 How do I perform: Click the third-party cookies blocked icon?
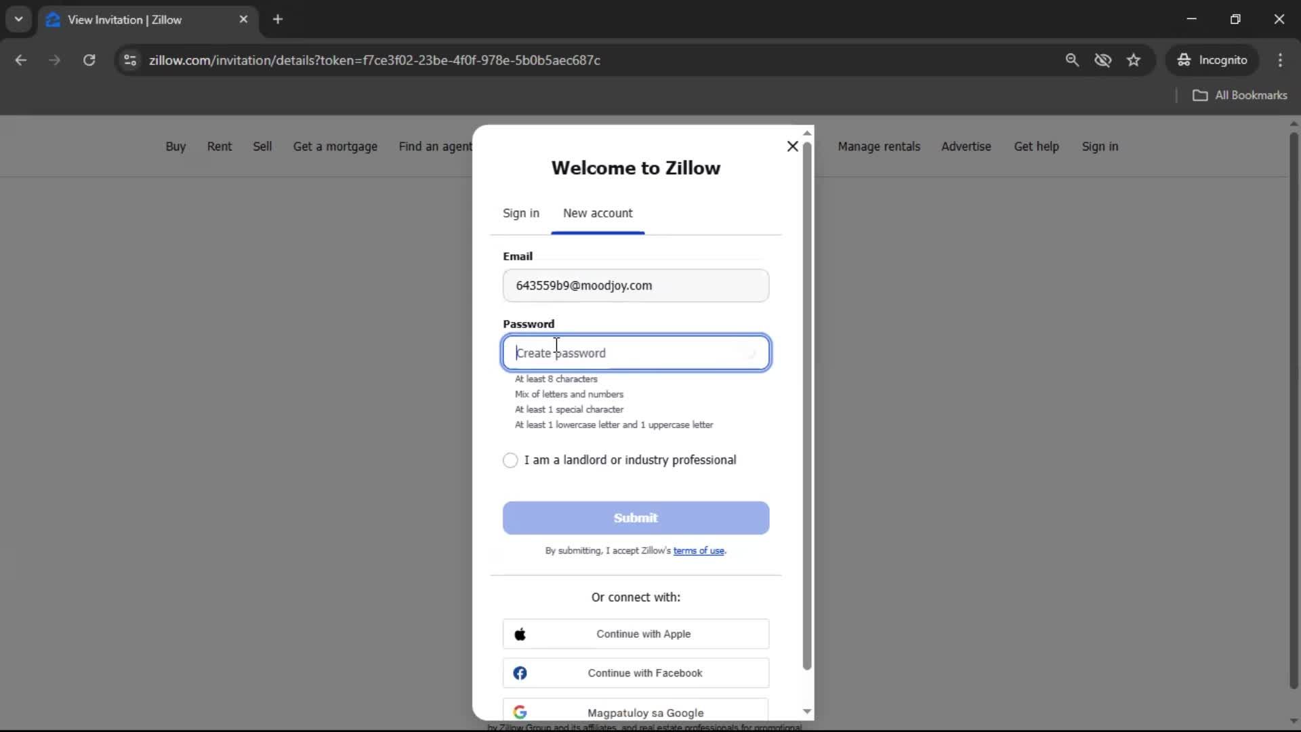1103,60
